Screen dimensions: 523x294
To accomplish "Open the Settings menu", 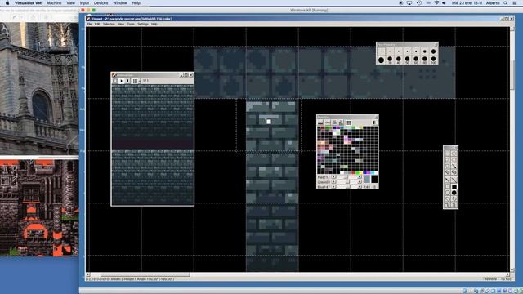I will [x=143, y=24].
